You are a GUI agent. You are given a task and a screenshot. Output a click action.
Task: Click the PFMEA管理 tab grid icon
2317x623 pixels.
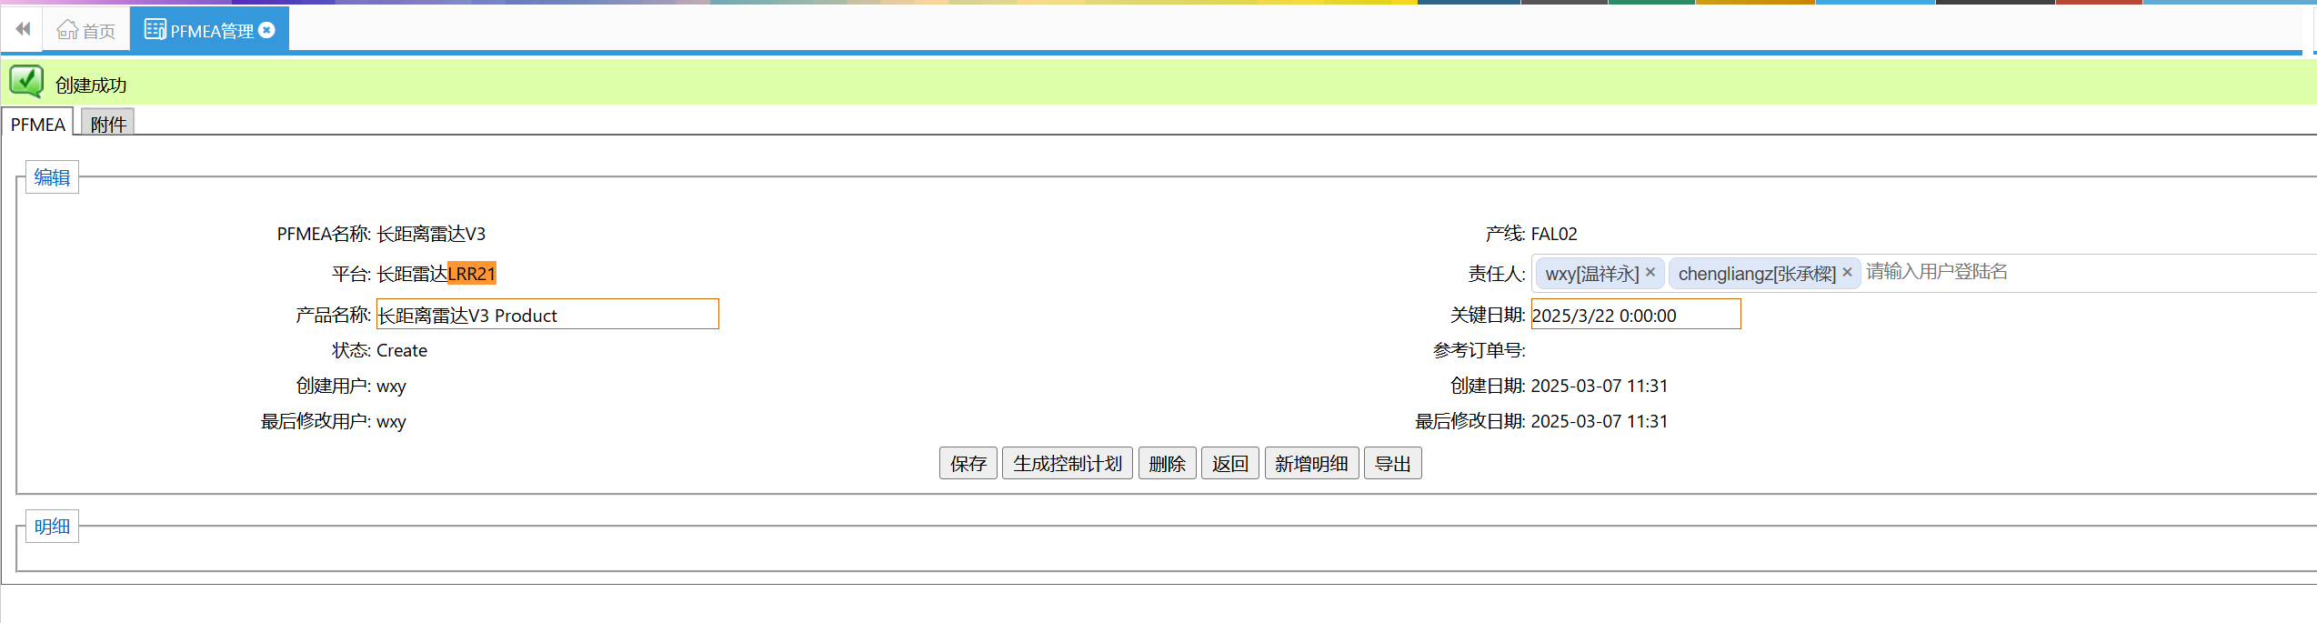point(155,30)
